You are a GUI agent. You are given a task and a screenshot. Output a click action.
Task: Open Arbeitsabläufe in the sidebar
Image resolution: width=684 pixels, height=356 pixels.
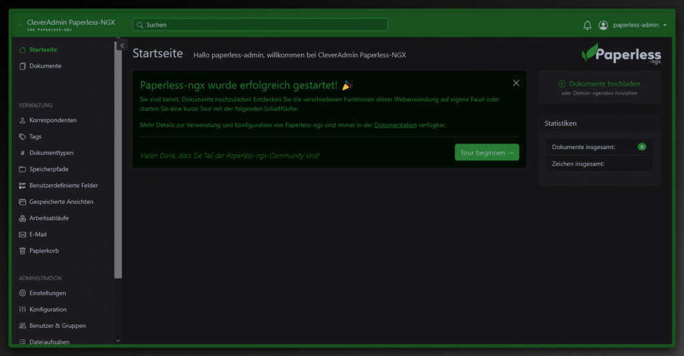(49, 218)
